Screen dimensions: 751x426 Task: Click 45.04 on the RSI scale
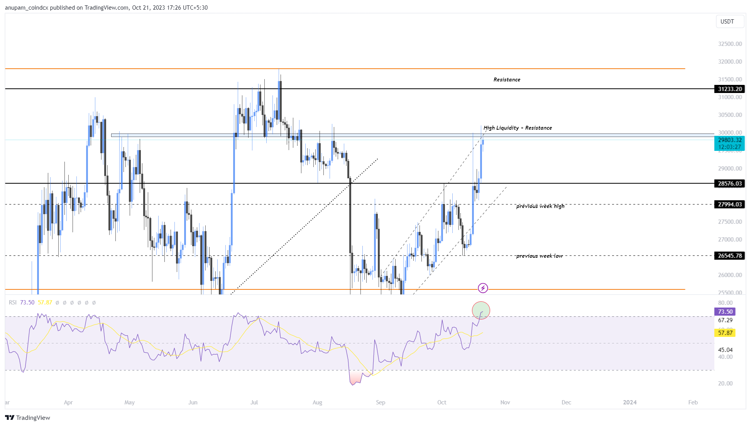click(x=725, y=350)
